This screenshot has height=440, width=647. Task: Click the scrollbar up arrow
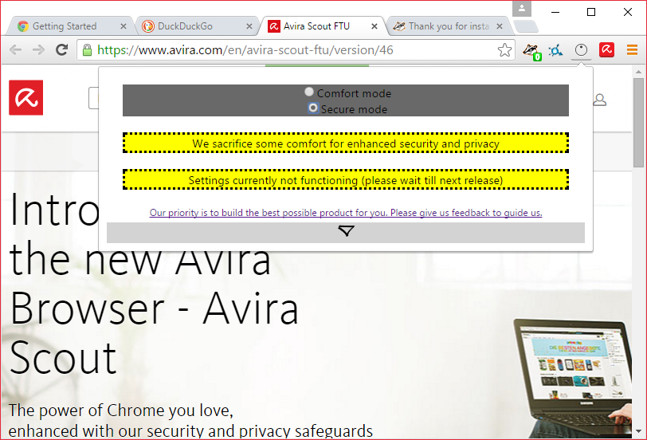pos(638,72)
